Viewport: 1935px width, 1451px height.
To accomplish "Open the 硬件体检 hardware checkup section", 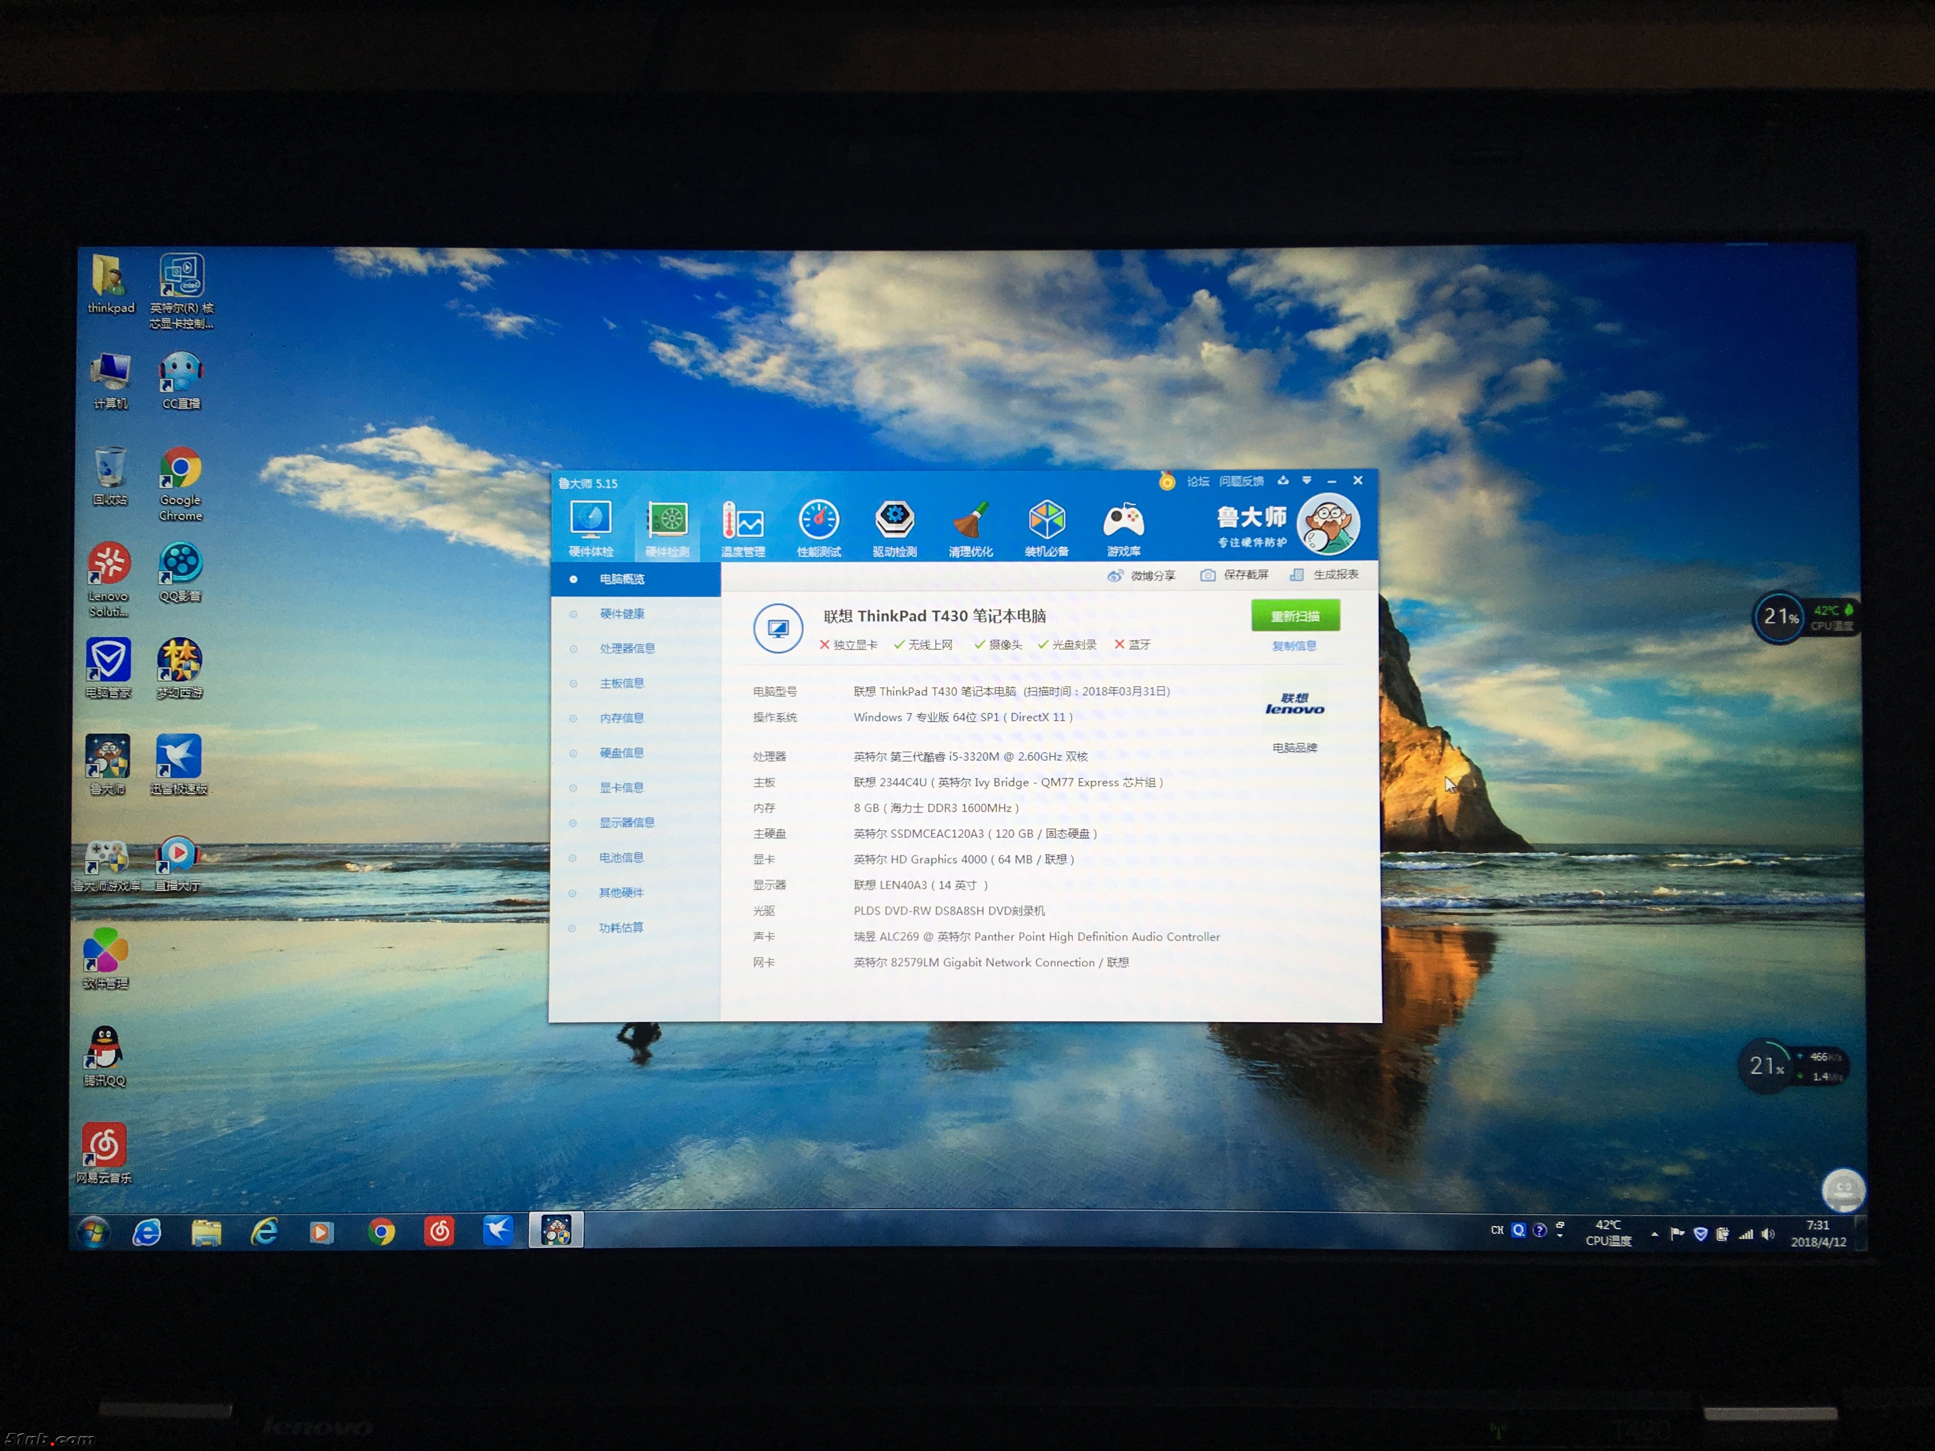I will point(590,527).
